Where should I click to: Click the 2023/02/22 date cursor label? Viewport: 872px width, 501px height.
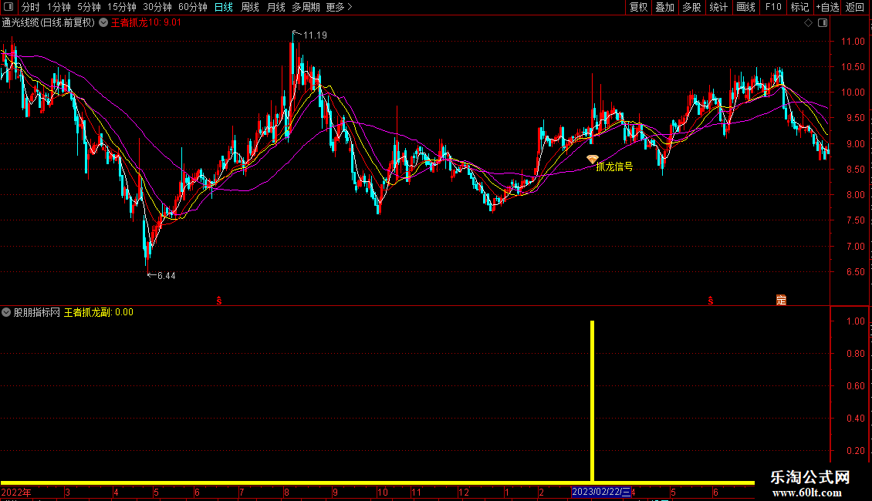pyautogui.click(x=601, y=492)
